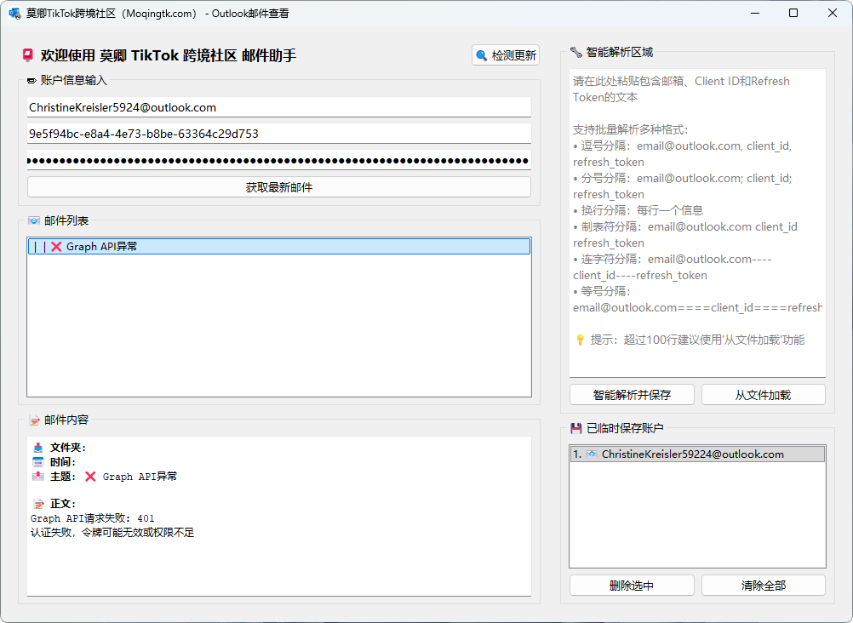Screen dimensions: 853x623
Task: Click the floppy disk icon beside 已临时保存账户
Action: coord(576,428)
